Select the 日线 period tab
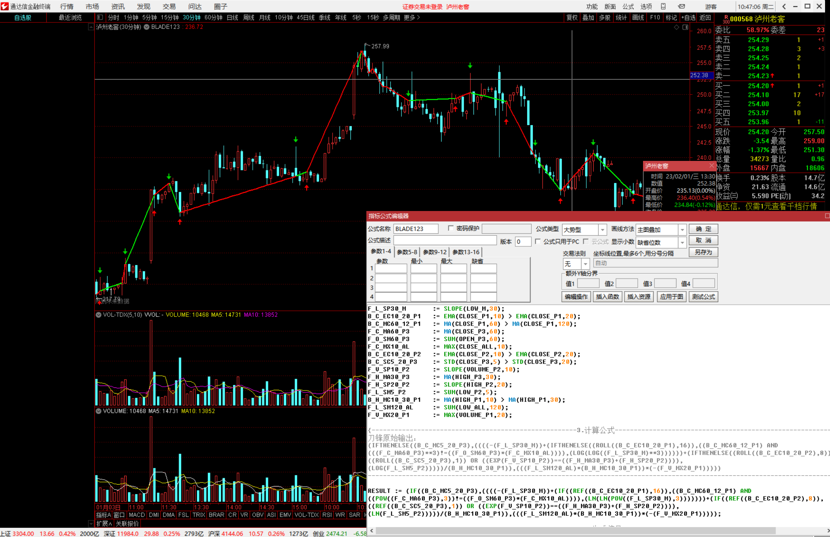This screenshot has width=830, height=537. tap(232, 17)
